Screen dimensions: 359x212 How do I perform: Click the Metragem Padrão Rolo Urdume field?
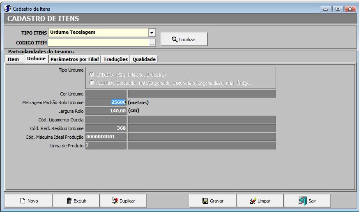coord(106,103)
